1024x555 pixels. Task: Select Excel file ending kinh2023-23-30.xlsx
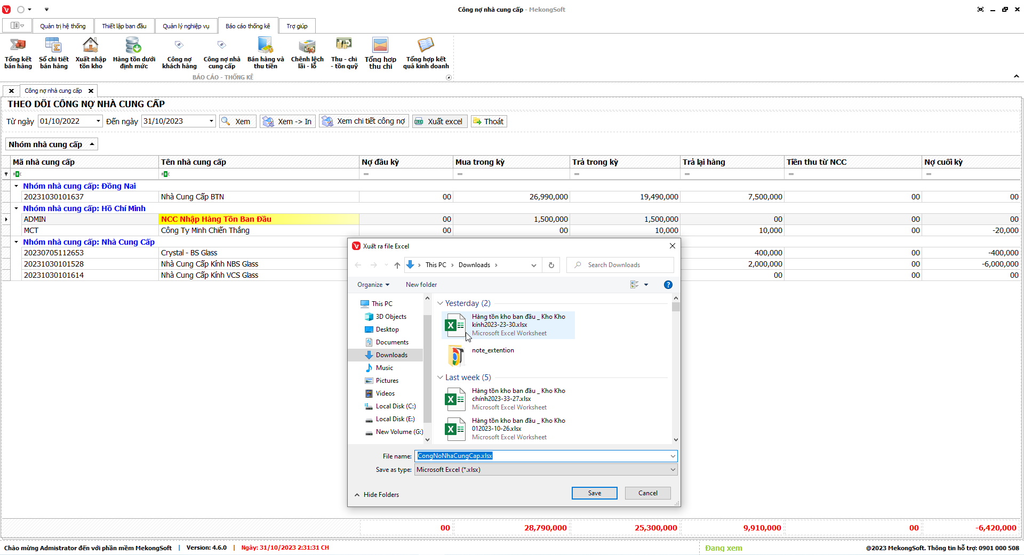pos(508,325)
